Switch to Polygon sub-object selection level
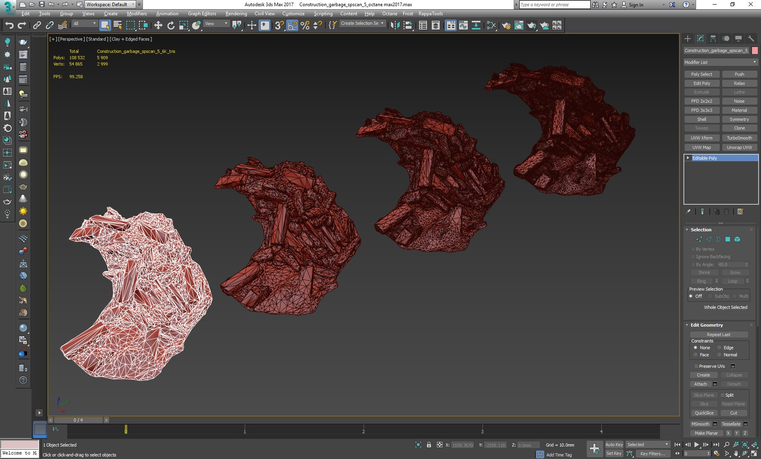Screen dimensions: 761x459 point(728,239)
